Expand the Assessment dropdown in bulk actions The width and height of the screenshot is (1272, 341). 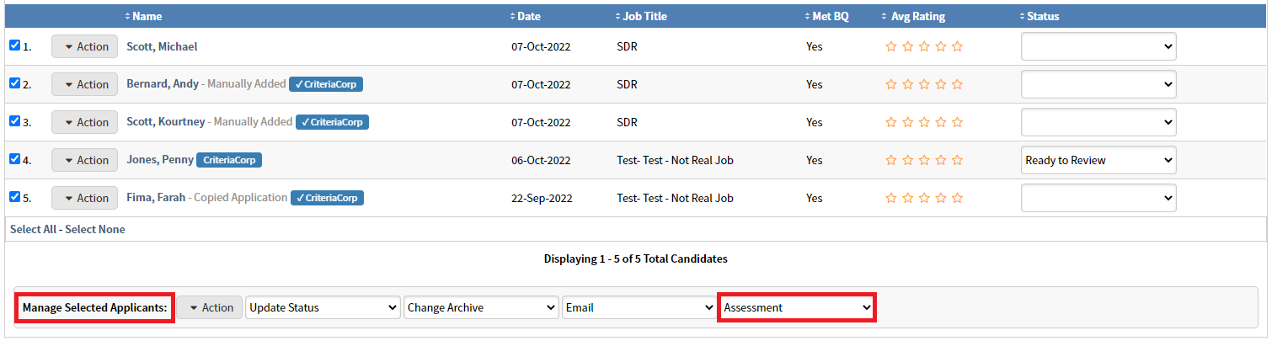coord(797,308)
